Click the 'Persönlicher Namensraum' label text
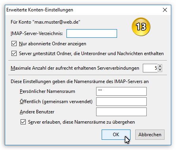 pos(47,91)
